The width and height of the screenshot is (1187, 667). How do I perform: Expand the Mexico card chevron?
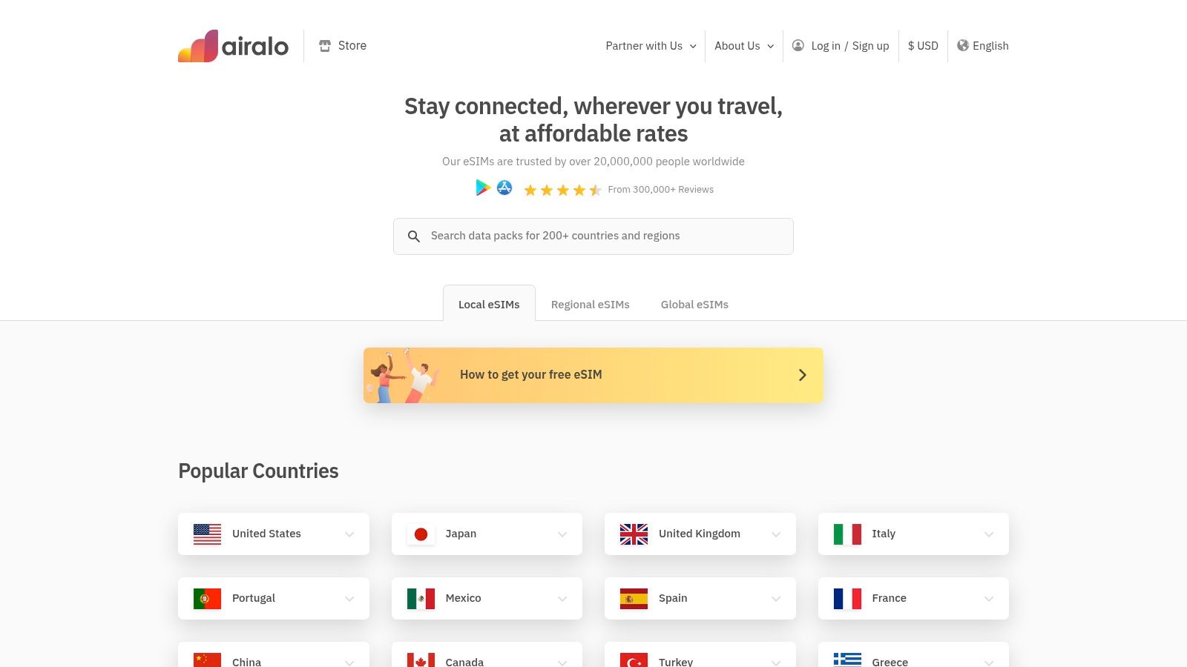pyautogui.click(x=562, y=599)
